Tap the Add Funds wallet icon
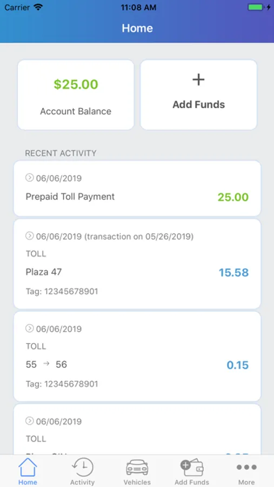The image size is (274, 487). [x=191, y=468]
